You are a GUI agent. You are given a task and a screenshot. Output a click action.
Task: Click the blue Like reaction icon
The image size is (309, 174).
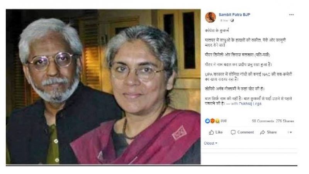pyautogui.click(x=207, y=121)
